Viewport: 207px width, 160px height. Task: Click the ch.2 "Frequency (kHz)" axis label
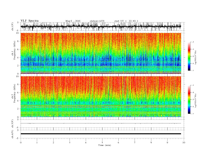tap(15, 94)
